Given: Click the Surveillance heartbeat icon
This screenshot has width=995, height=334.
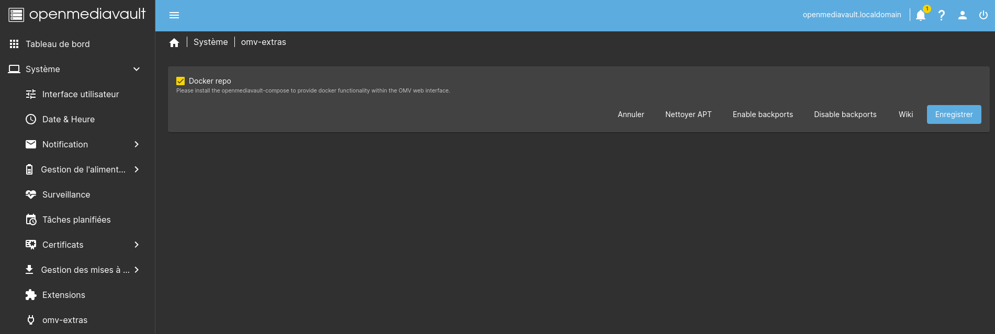Looking at the screenshot, I should pos(31,194).
